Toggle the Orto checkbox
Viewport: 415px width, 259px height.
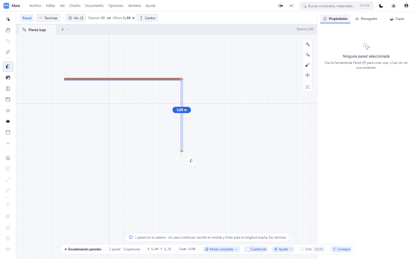click(x=302, y=249)
